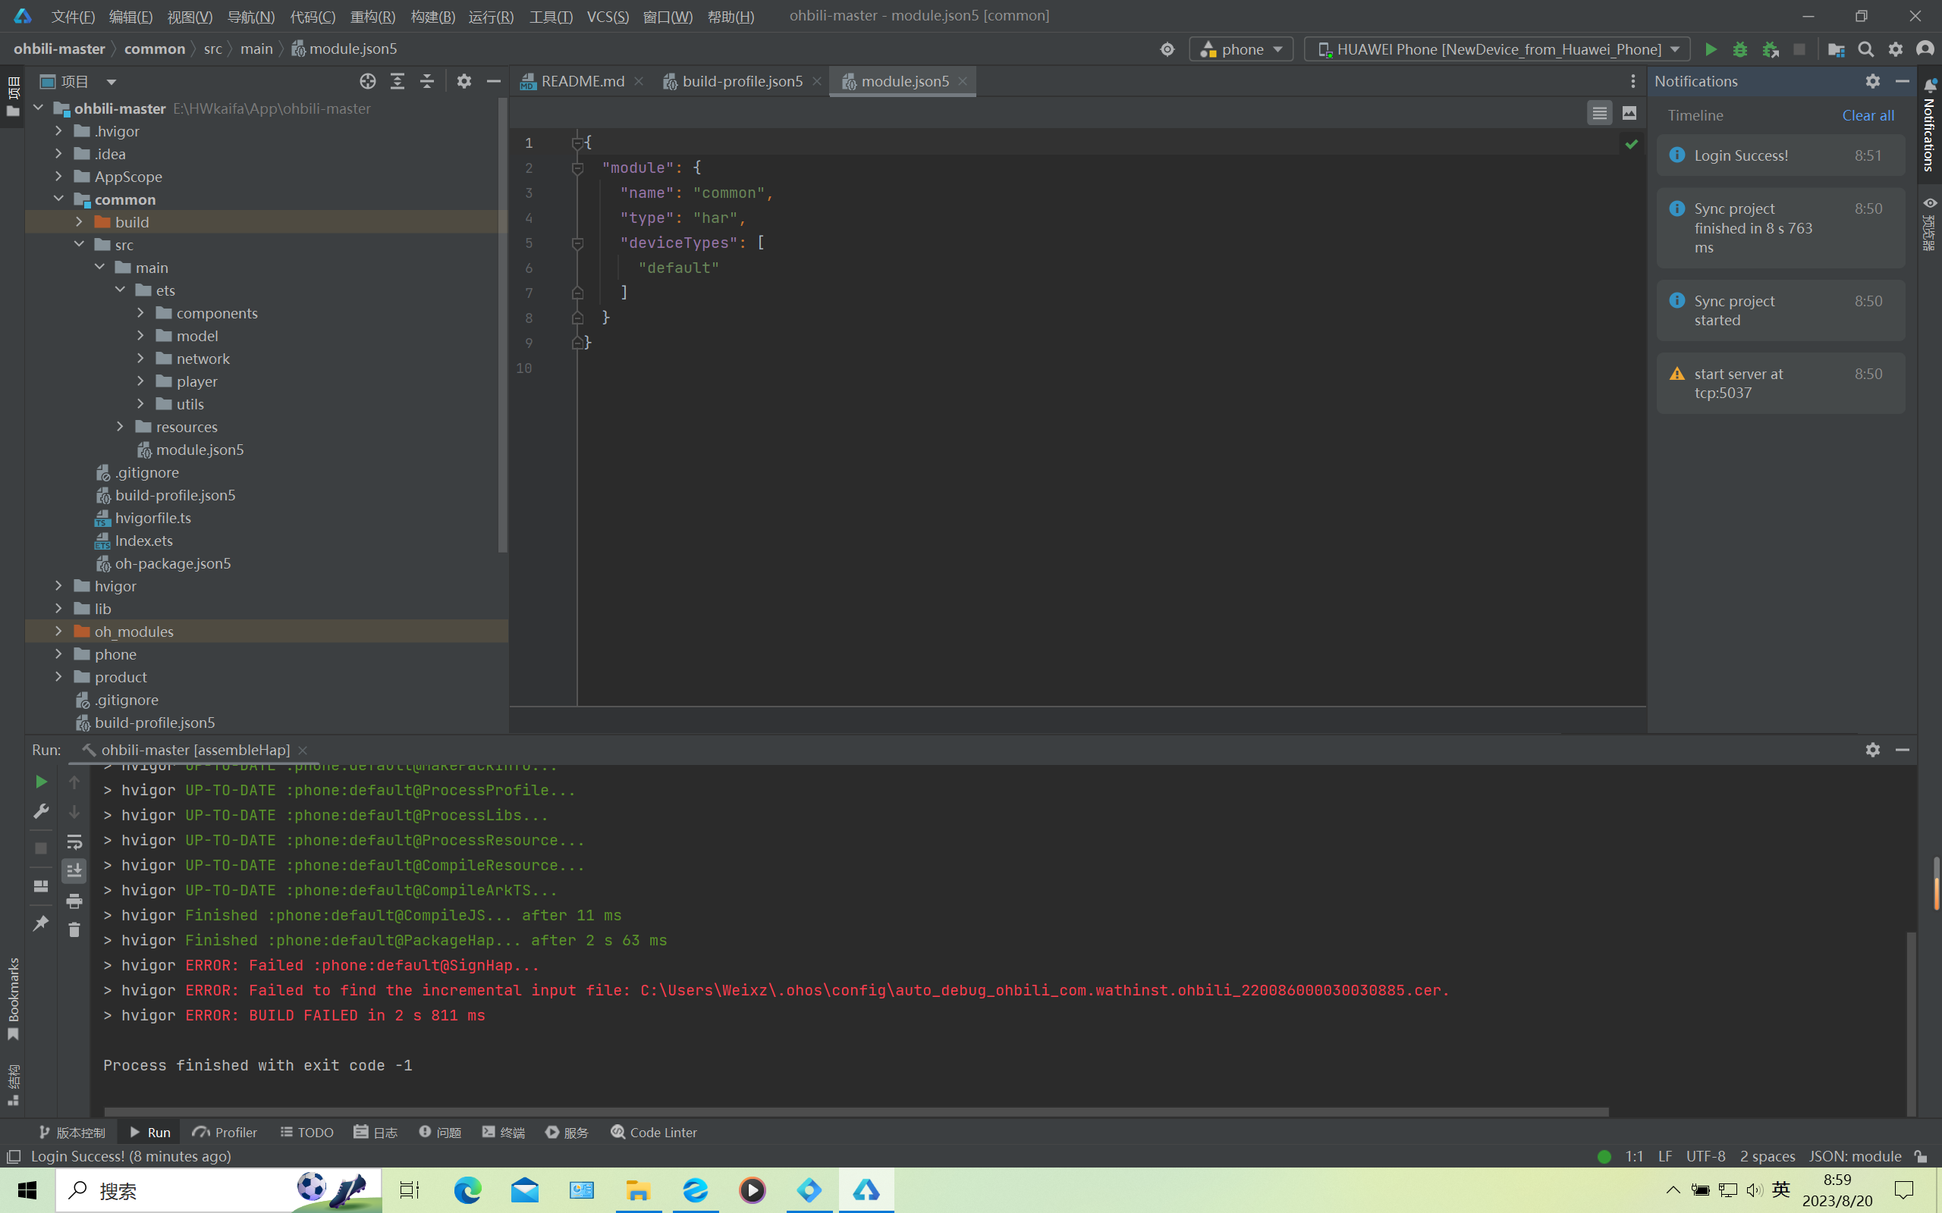Clear Run console with trash icon
Viewport: 1942px width, 1213px height.
(74, 929)
